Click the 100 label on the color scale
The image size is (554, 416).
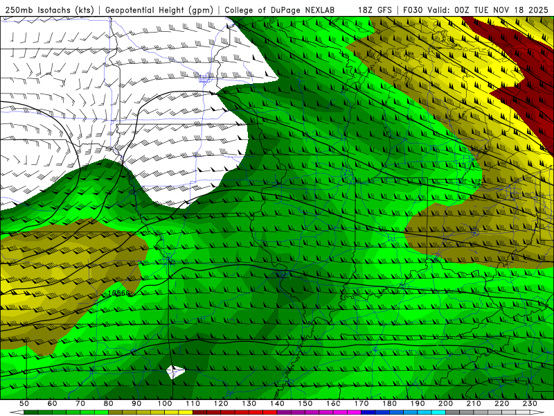[x=165, y=404]
